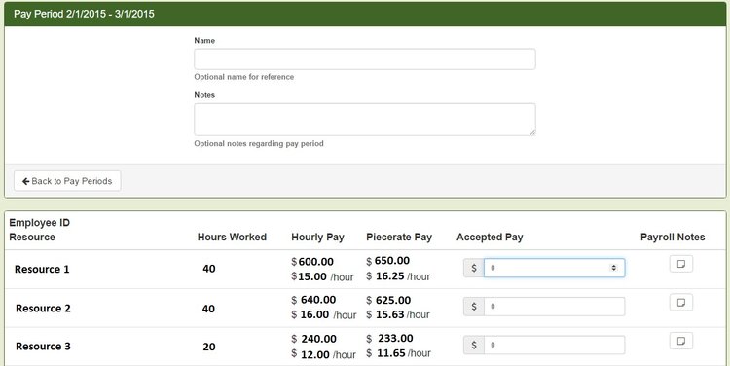Click the Resource 1 row label

tap(42, 269)
